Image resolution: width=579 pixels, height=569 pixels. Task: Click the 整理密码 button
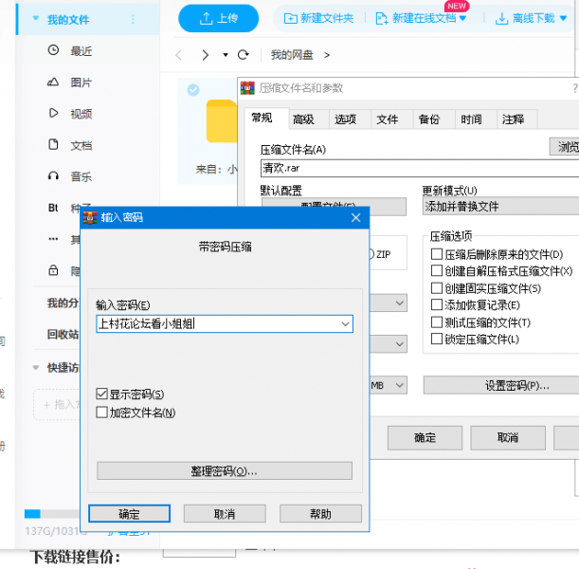(x=225, y=471)
